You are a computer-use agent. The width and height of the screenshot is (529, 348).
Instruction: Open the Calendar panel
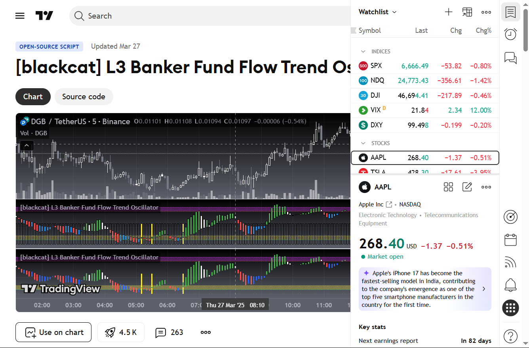click(x=511, y=240)
